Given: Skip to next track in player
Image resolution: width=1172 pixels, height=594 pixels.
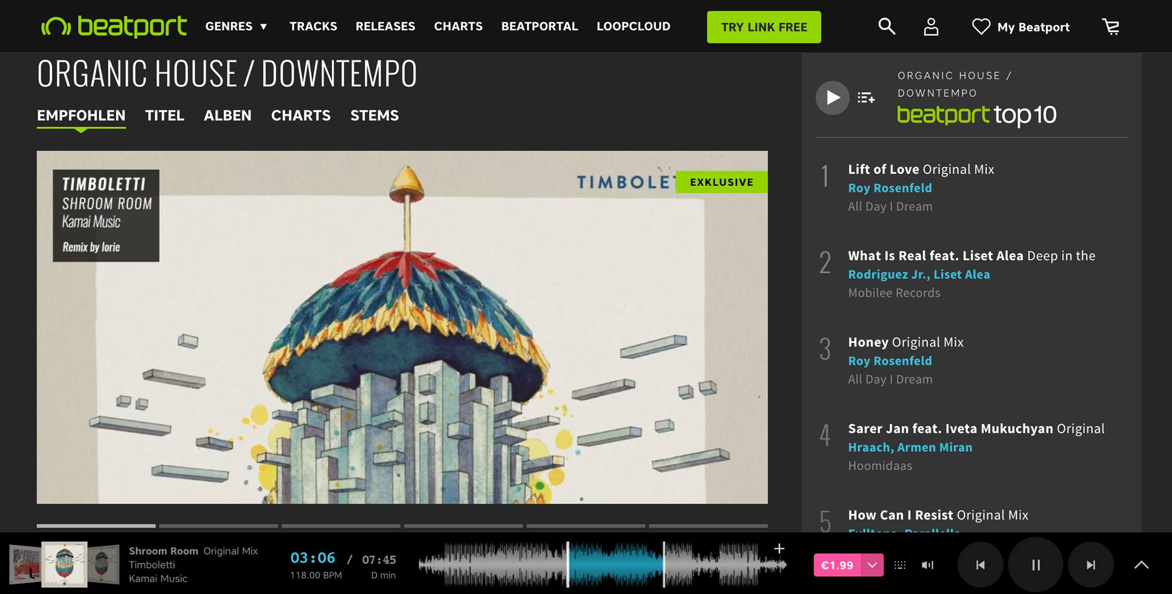Looking at the screenshot, I should point(1091,565).
